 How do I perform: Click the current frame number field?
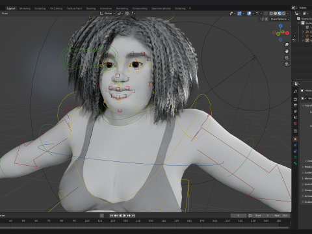tap(239, 216)
